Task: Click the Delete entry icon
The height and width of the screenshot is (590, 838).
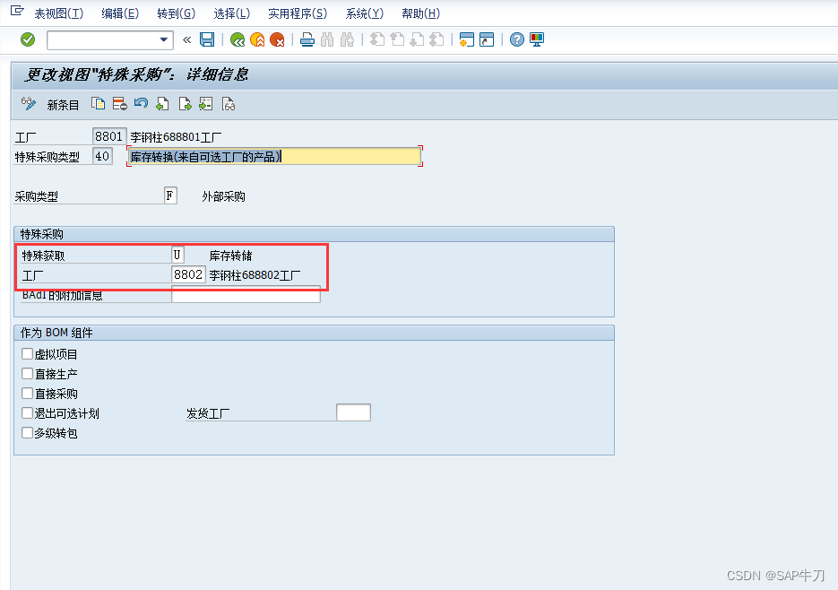Action: 120,104
